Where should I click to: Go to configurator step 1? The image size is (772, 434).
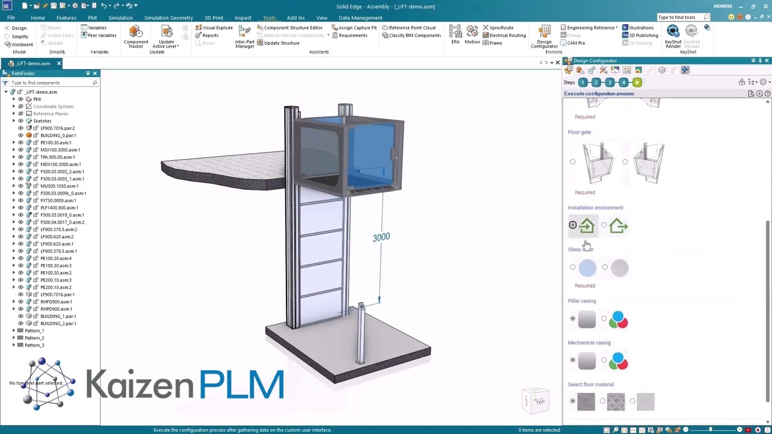tap(583, 83)
